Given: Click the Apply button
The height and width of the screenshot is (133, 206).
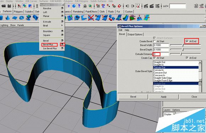Looking at the screenshot, I should pyautogui.click(x=164, y=97).
